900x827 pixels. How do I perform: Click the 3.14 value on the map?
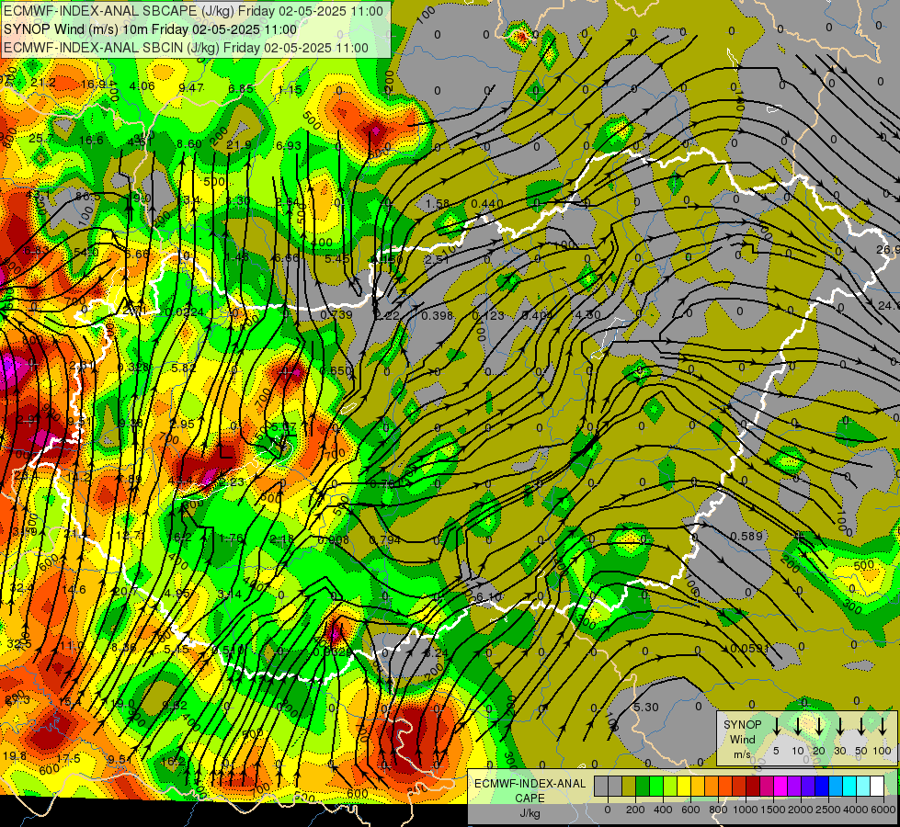point(230,594)
